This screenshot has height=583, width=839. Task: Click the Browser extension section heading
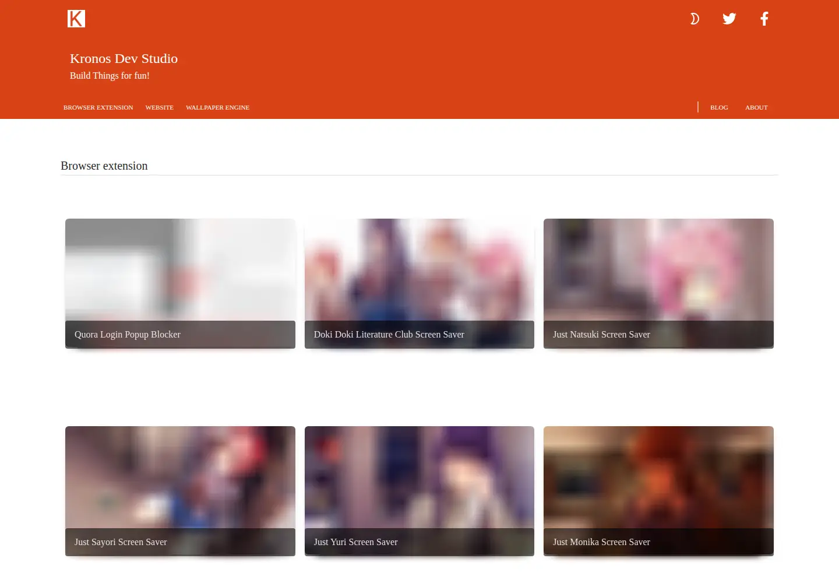(104, 166)
